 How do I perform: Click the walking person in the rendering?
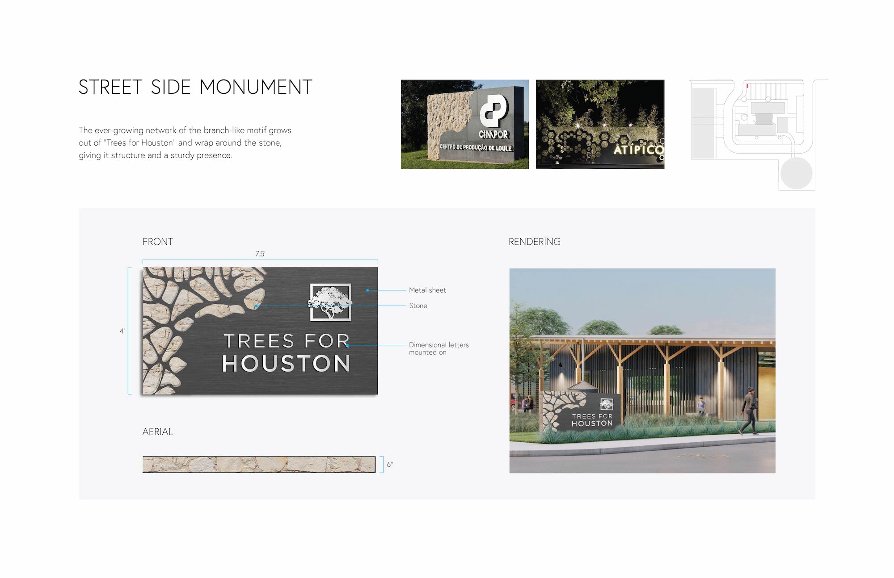[x=749, y=411]
